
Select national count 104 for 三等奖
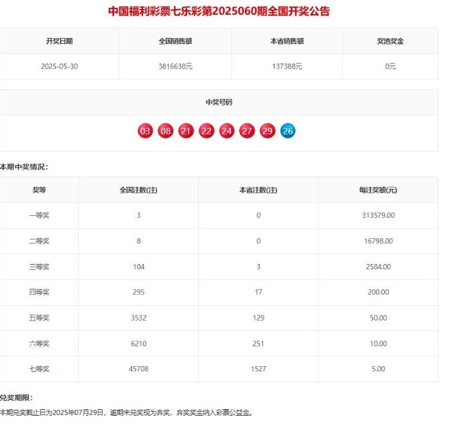pos(139,267)
